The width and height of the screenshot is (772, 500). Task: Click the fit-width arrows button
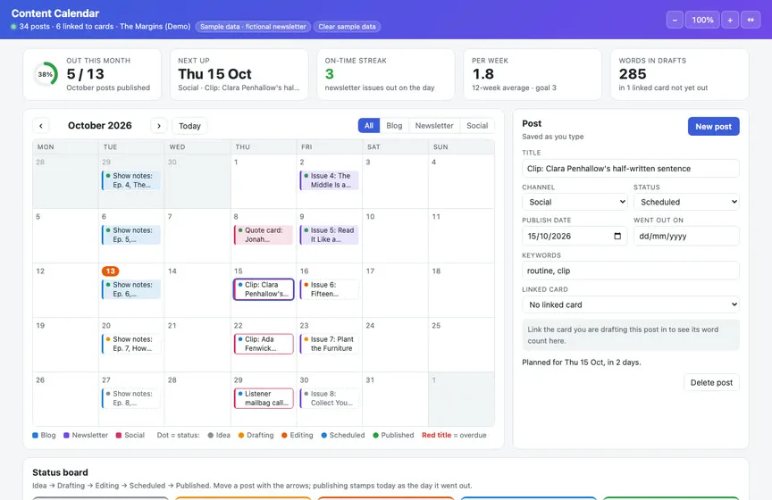click(x=751, y=20)
